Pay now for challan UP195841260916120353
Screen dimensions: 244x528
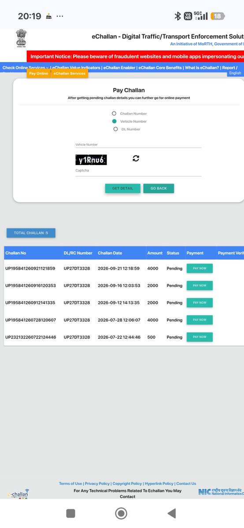(200, 286)
